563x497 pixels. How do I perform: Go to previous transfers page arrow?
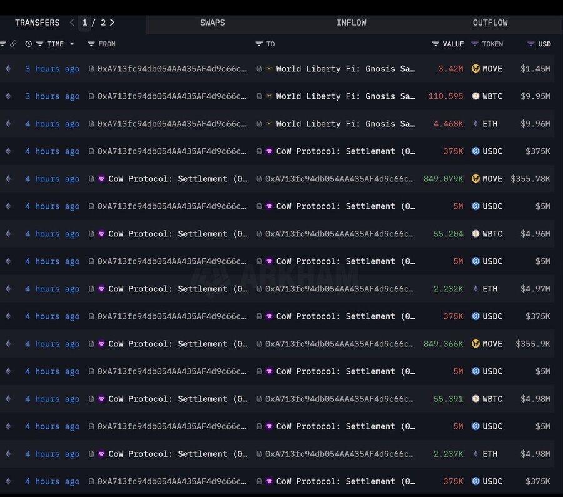[x=72, y=23]
